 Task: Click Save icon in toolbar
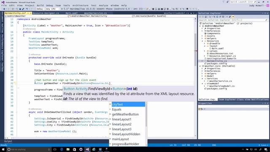[x=20, y=9]
